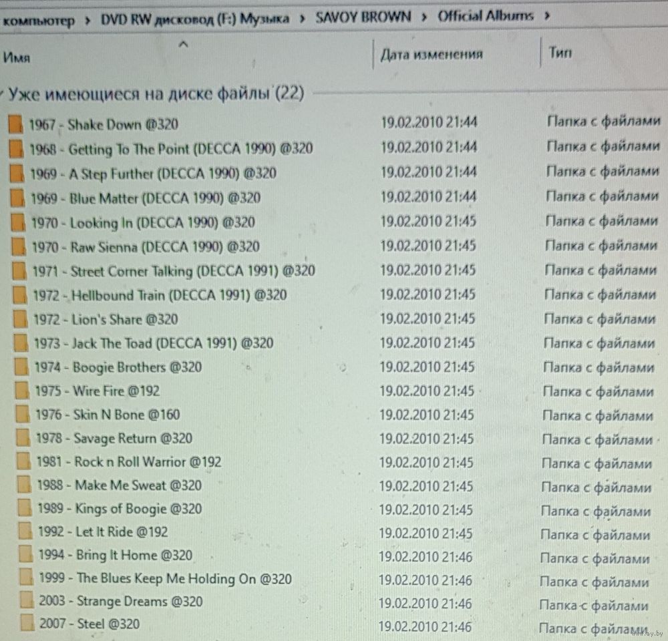This screenshot has height=641, width=668.
Task: Click folder icon of 1994 - Bring It Home
Action: pos(25,555)
